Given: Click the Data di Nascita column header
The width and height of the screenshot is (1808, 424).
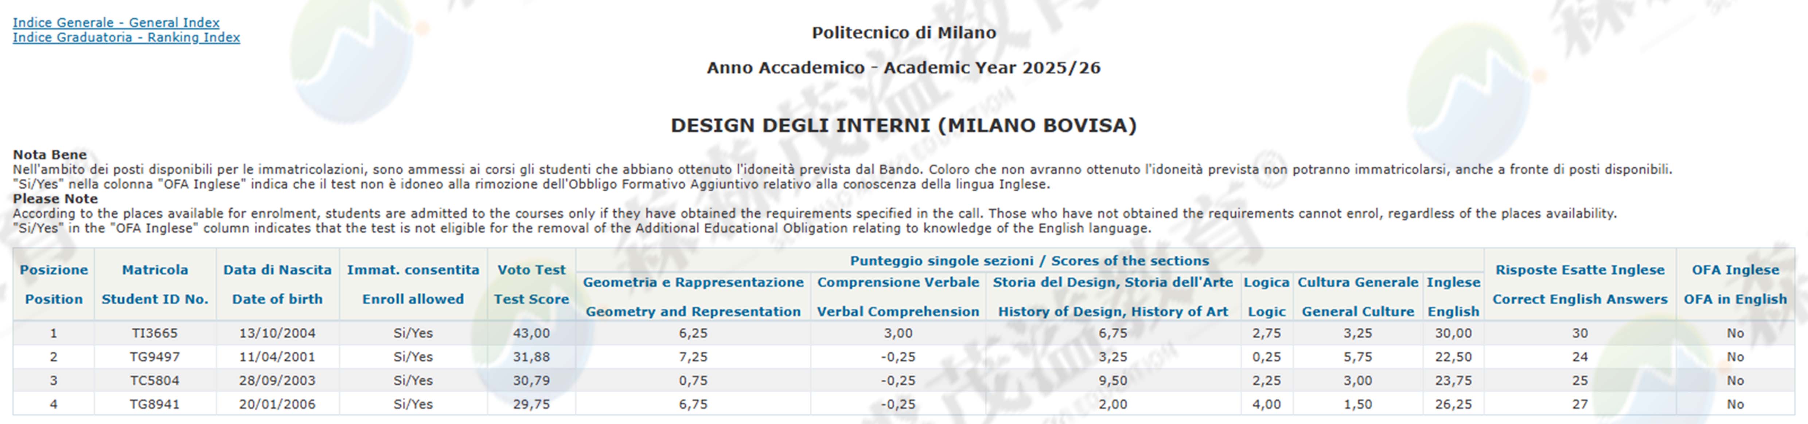Looking at the screenshot, I should point(277,284).
